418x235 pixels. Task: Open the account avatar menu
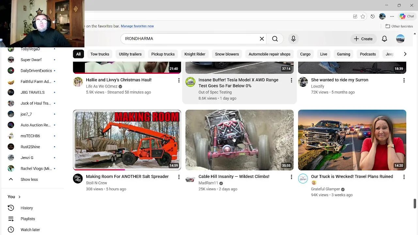coord(400,39)
